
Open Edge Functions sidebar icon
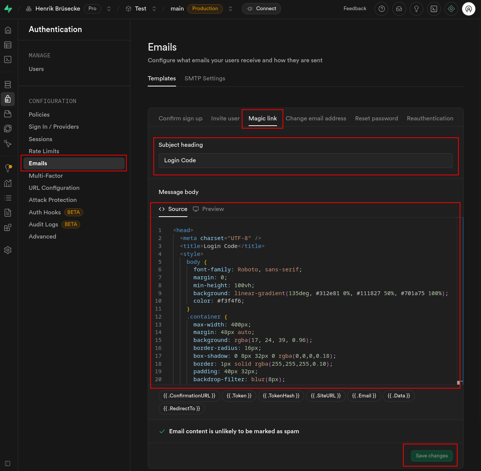(8, 129)
